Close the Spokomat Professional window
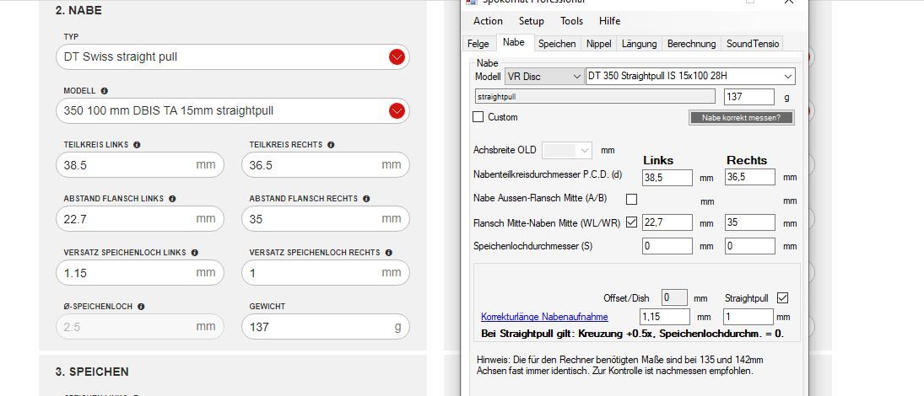This screenshot has height=396, width=924. [788, 2]
